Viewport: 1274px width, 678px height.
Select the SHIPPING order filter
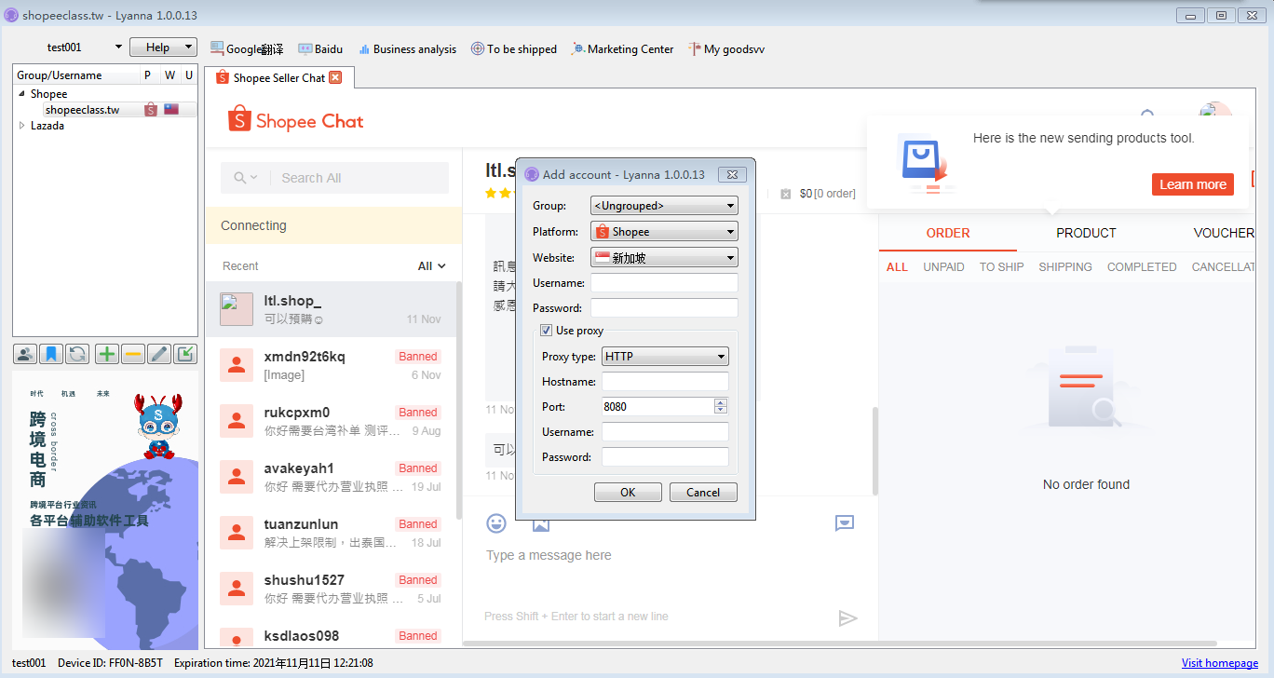click(x=1065, y=267)
